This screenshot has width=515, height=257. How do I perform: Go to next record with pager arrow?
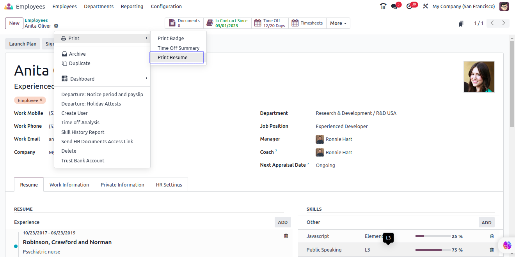(504, 23)
